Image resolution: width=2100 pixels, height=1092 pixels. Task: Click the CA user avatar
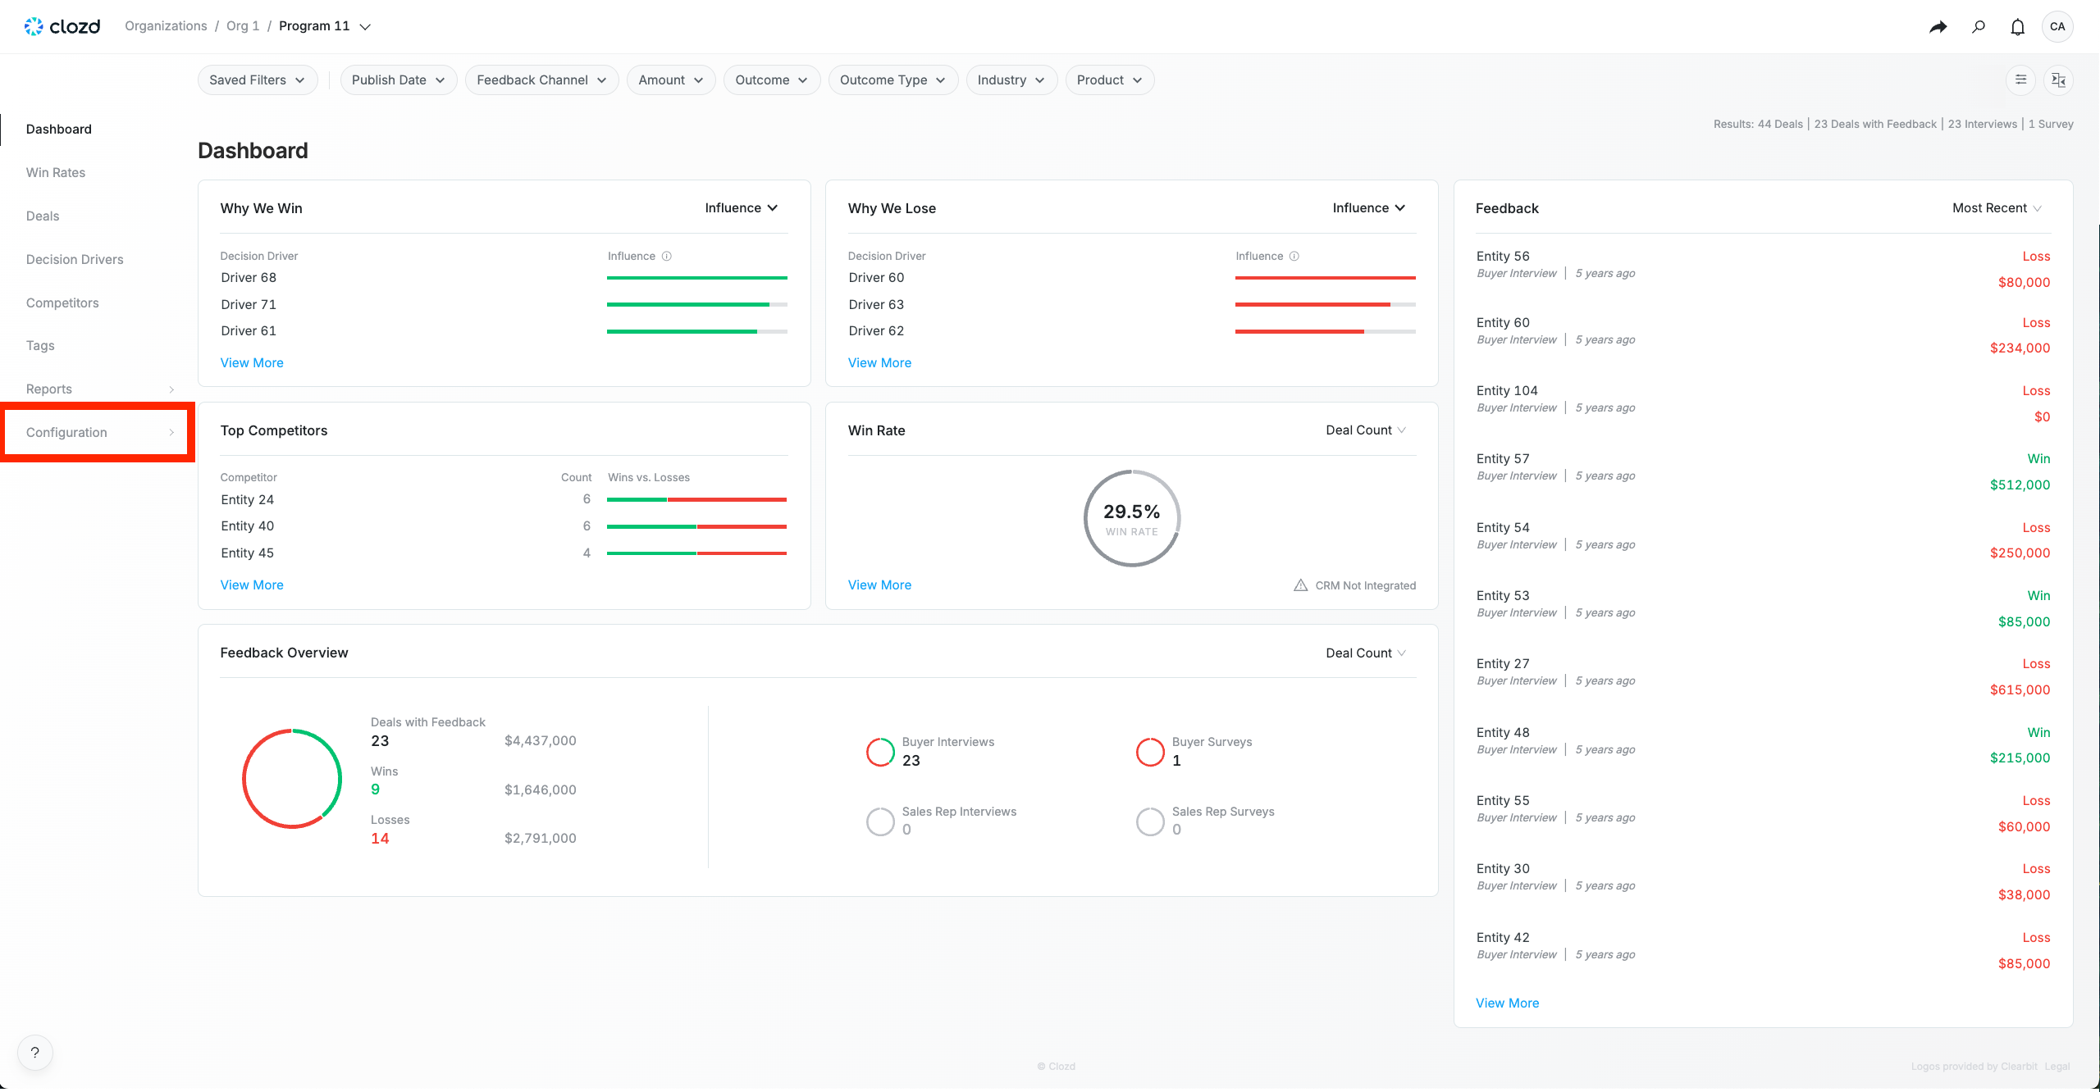(2057, 26)
